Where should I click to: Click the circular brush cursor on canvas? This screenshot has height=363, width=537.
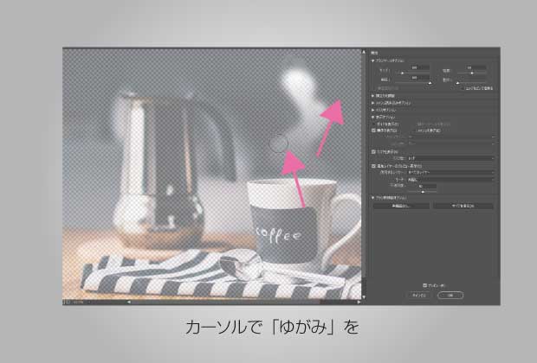pyautogui.click(x=277, y=142)
